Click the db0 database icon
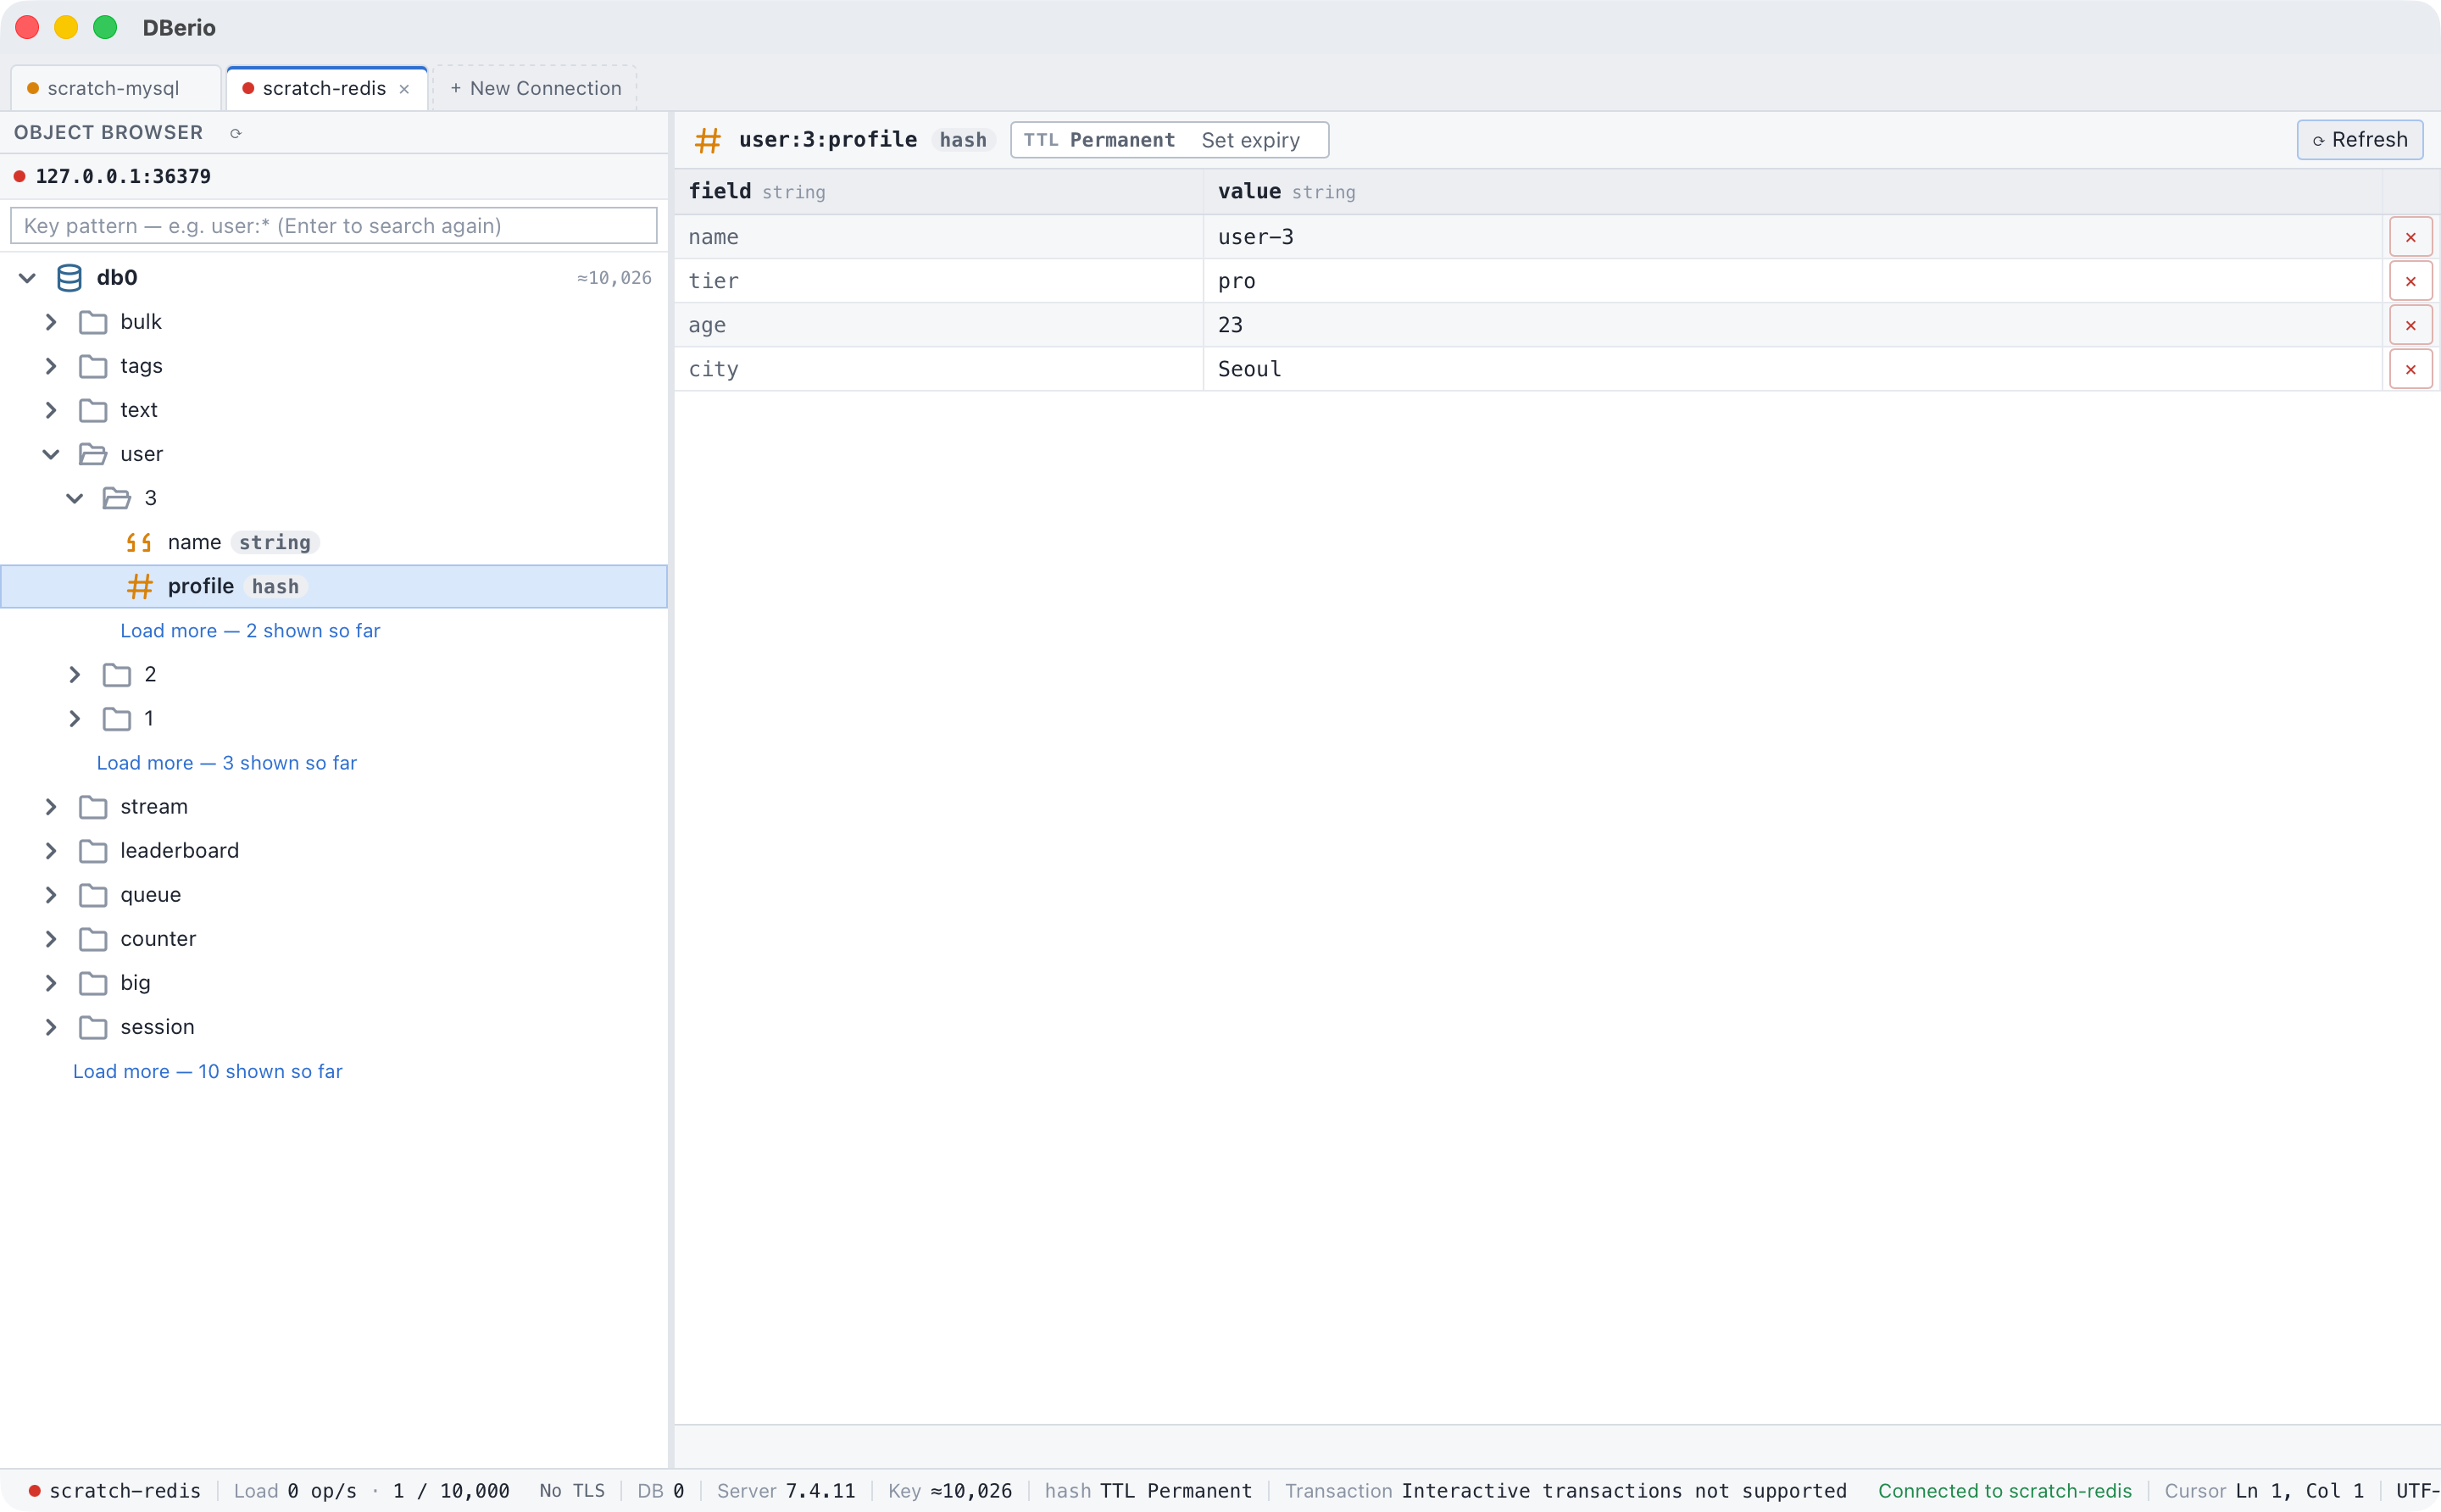Image resolution: width=2441 pixels, height=1512 pixels. pyautogui.click(x=69, y=278)
